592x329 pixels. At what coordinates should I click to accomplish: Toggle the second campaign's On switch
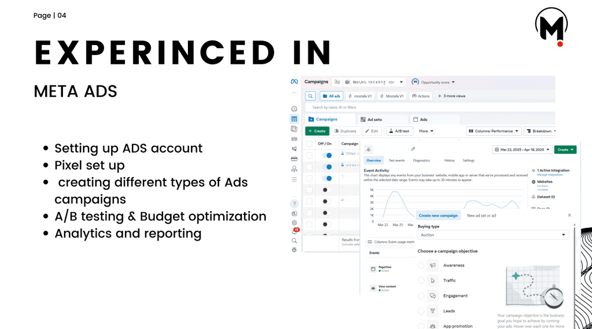(x=327, y=167)
